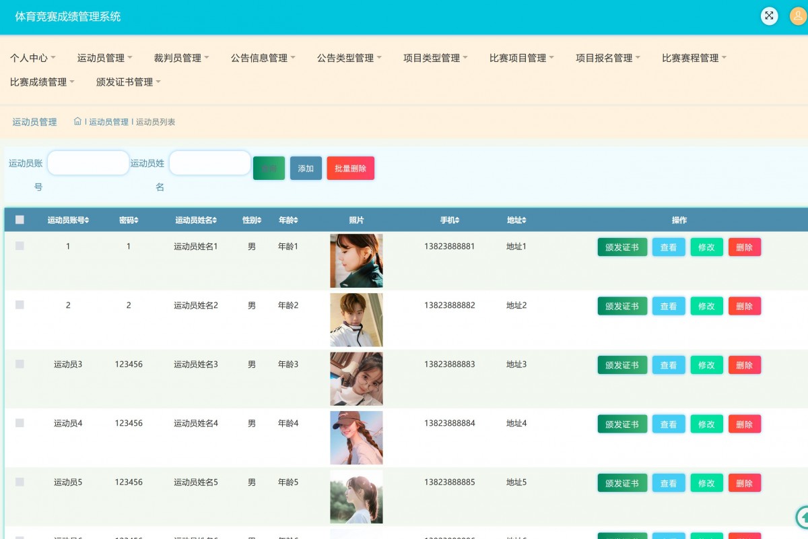Expand the 比赛成绩管理 dropdown
The image size is (808, 539).
42,82
